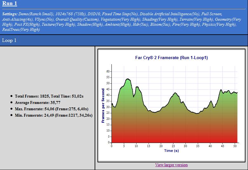Select 'Average Framerate: 35,77' text
The image size is (248, 170).
37,103
